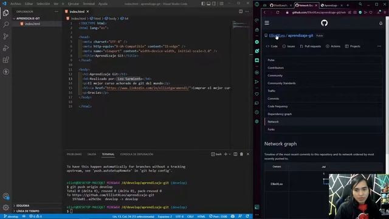Open the Extensions view in VS Code
This screenshot has height=219, width=389.
tap(5, 60)
